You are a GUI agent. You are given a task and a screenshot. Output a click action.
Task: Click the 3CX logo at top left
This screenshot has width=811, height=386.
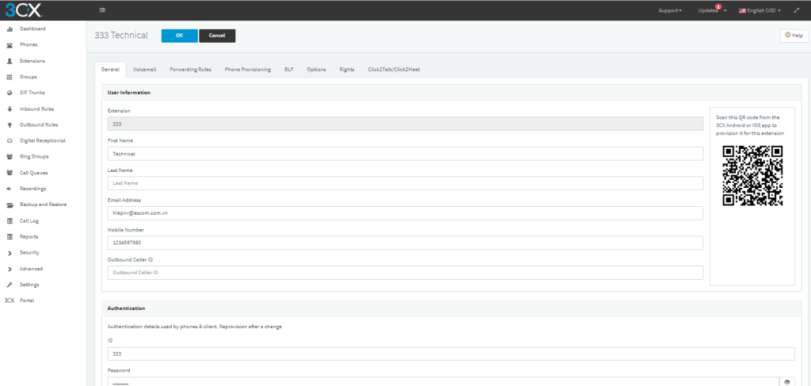23,10
